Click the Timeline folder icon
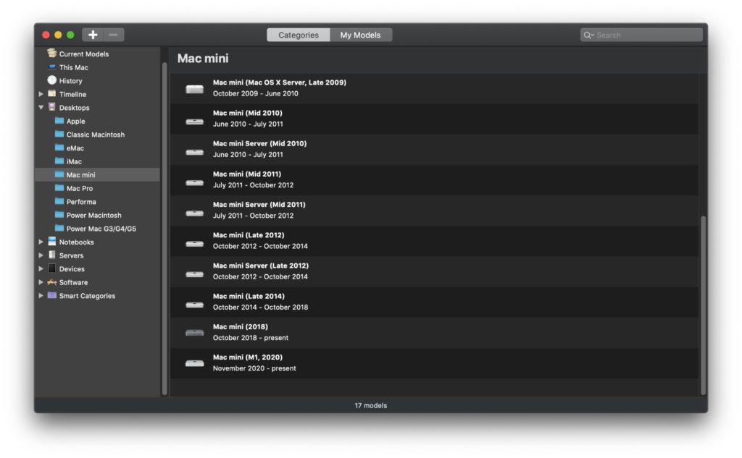The width and height of the screenshot is (742, 458). pyautogui.click(x=51, y=93)
